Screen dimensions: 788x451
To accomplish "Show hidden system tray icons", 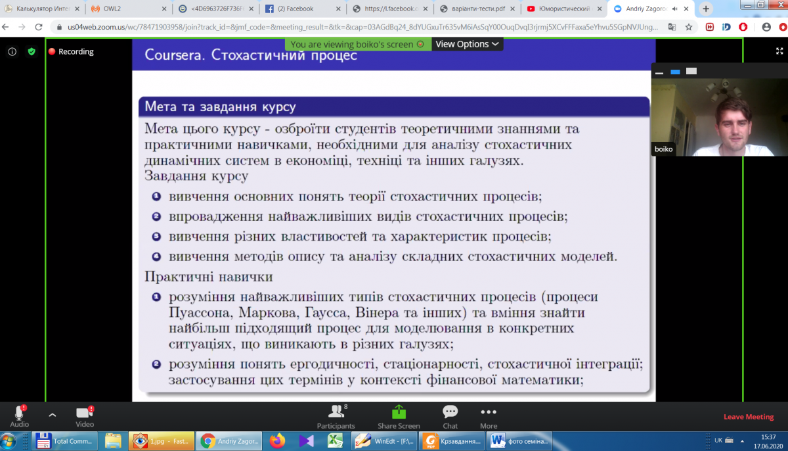I will [743, 440].
